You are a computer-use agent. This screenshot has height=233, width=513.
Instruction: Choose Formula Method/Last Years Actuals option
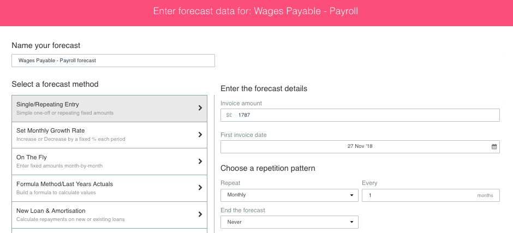(x=109, y=188)
